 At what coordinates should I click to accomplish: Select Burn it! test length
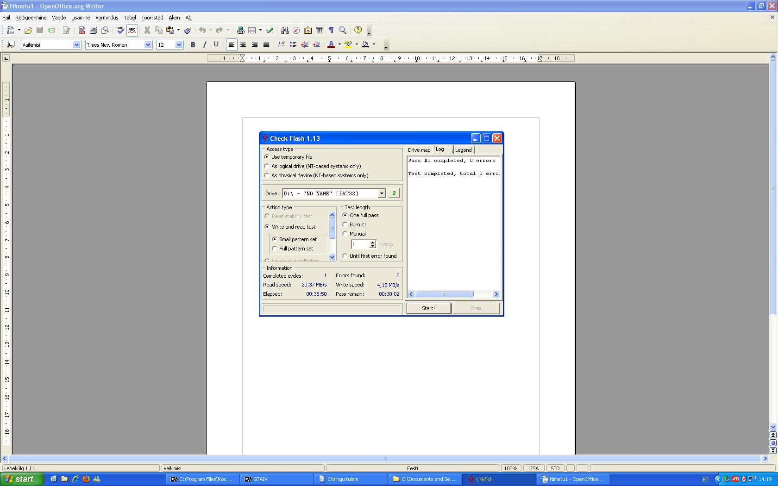point(345,224)
